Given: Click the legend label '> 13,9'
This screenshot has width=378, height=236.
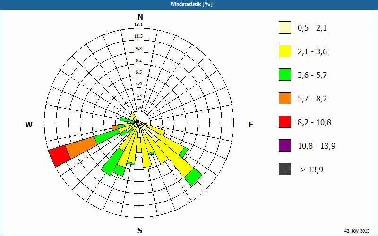Looking at the screenshot, I should 312,170.
